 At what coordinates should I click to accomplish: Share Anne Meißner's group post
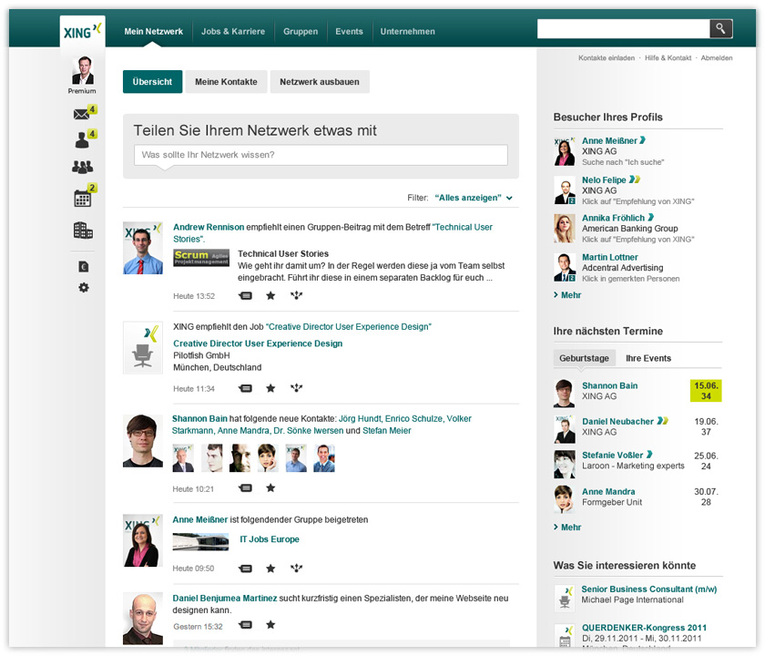pos(297,568)
